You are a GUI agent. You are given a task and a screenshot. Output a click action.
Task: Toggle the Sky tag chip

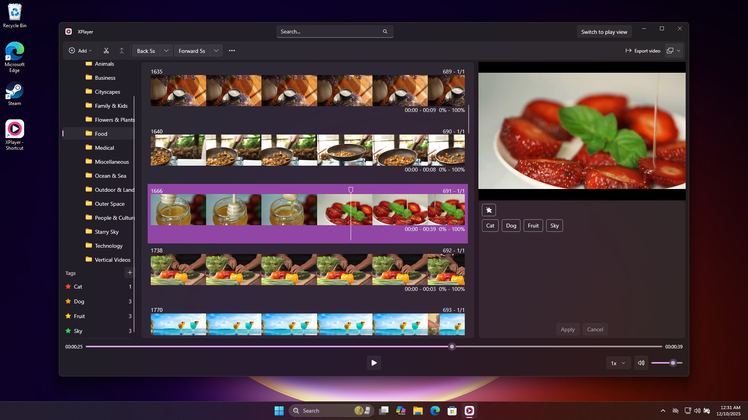554,226
